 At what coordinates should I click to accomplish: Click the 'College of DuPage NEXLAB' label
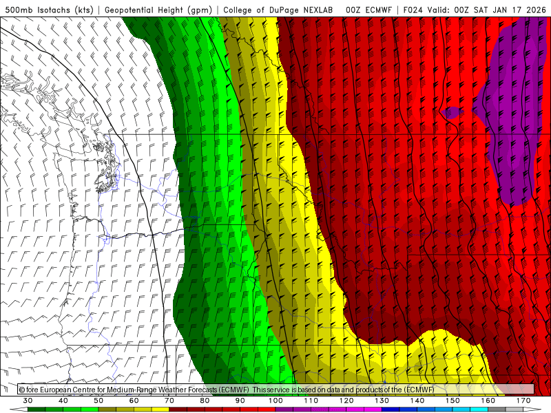(x=278, y=10)
